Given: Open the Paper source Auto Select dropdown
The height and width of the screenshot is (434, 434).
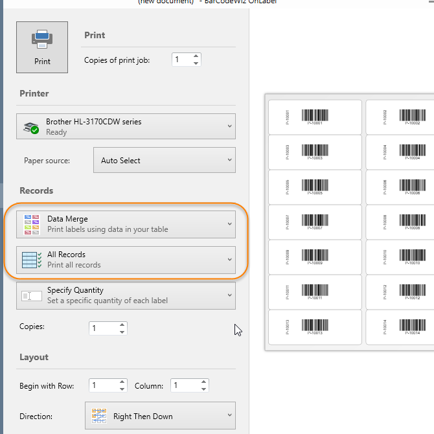Looking at the screenshot, I should (165, 160).
